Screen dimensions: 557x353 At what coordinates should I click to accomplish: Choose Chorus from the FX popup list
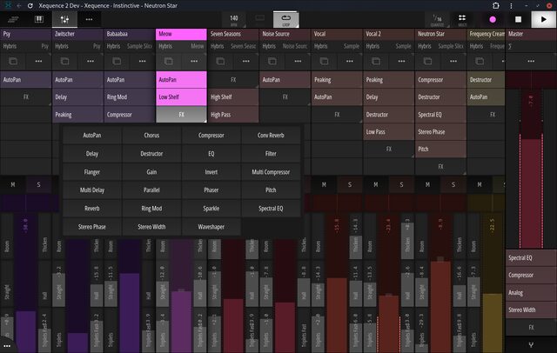pos(151,135)
